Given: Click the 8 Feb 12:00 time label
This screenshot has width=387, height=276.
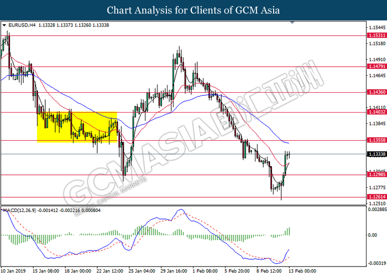Looking at the screenshot, I should point(269,271).
